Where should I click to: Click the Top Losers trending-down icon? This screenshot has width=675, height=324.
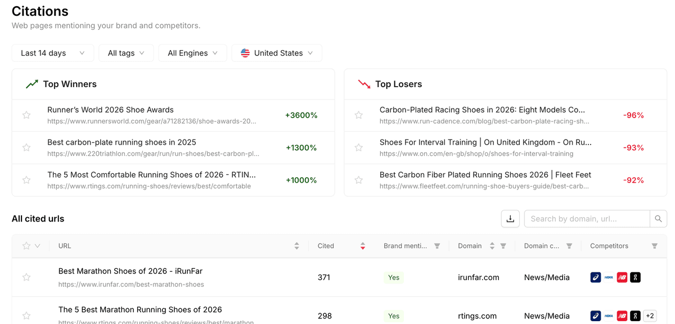(x=364, y=84)
